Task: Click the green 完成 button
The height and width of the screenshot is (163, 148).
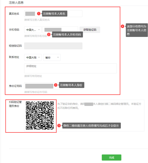Action: 112,157
